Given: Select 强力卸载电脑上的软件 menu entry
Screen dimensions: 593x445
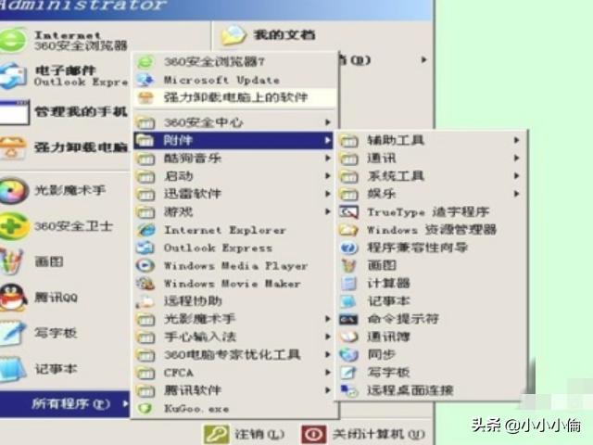Looking at the screenshot, I should tap(234, 97).
